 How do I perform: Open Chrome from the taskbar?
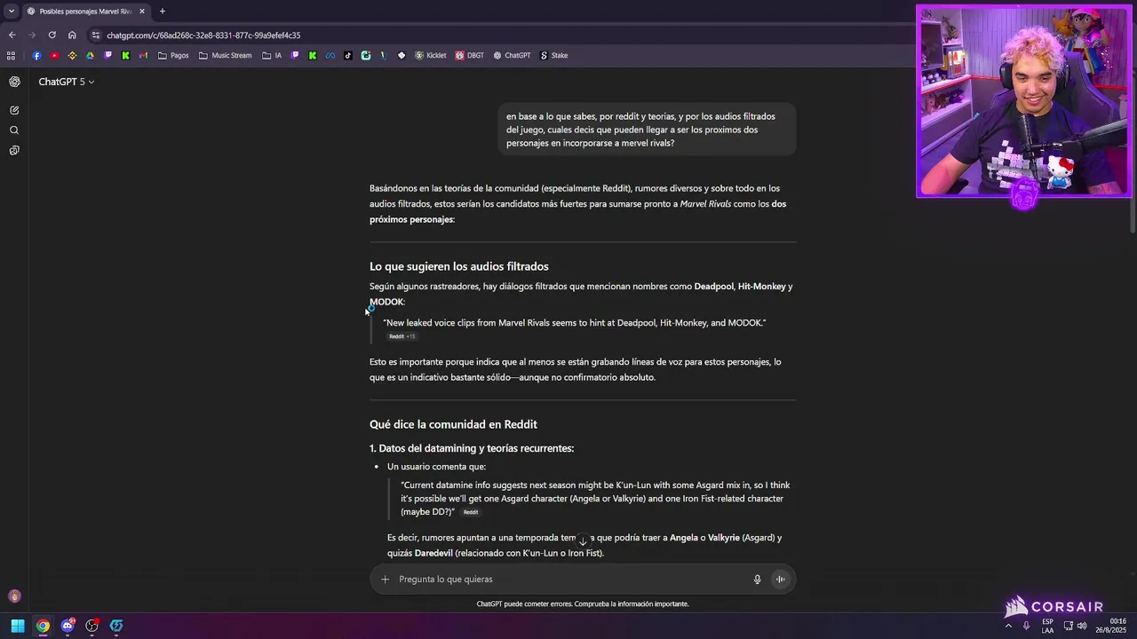[x=43, y=626]
